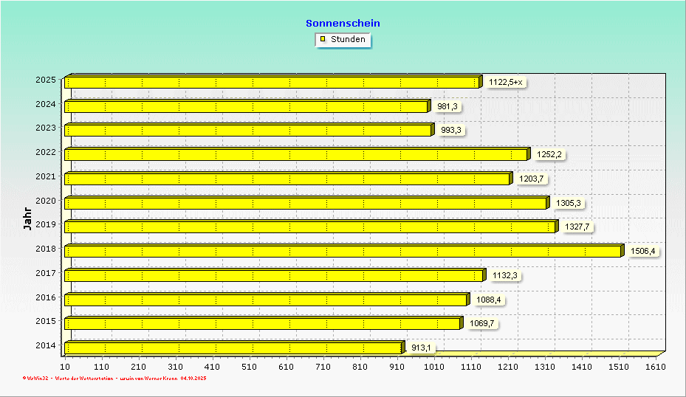Click the 1610 tick on the horizontal axis

655,366
